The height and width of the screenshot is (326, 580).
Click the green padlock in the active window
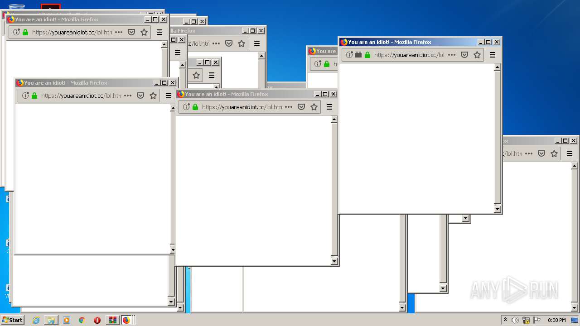pos(367,55)
